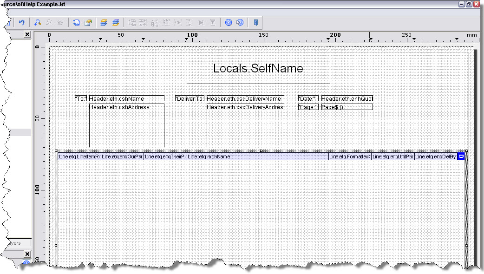484x274 pixels.
Task: Click the eighth grayed sizing icon
Action: click(x=213, y=23)
